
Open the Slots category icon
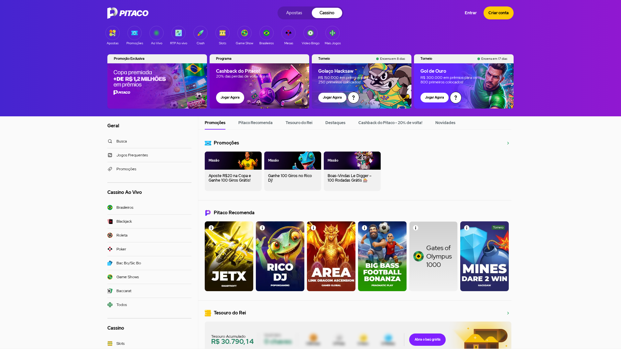(x=223, y=33)
